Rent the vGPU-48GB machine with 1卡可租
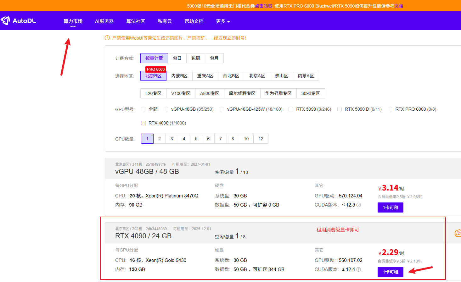This screenshot has width=461, height=282. coord(391,207)
